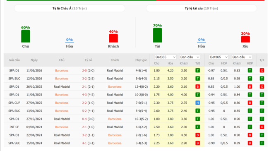Click green HDP badge in 11/05/2026 row
This screenshot has height=151, width=269.
click(250, 70)
